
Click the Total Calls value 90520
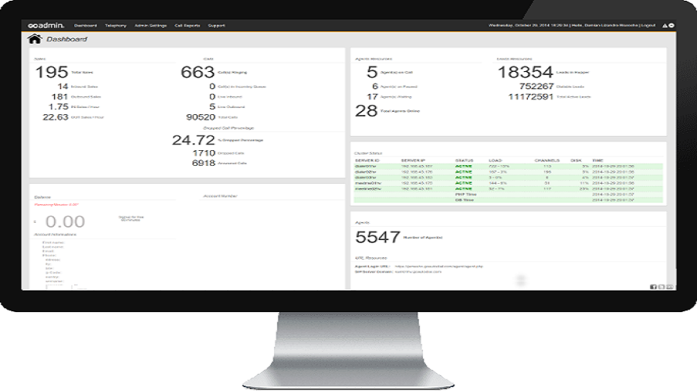pyautogui.click(x=200, y=117)
